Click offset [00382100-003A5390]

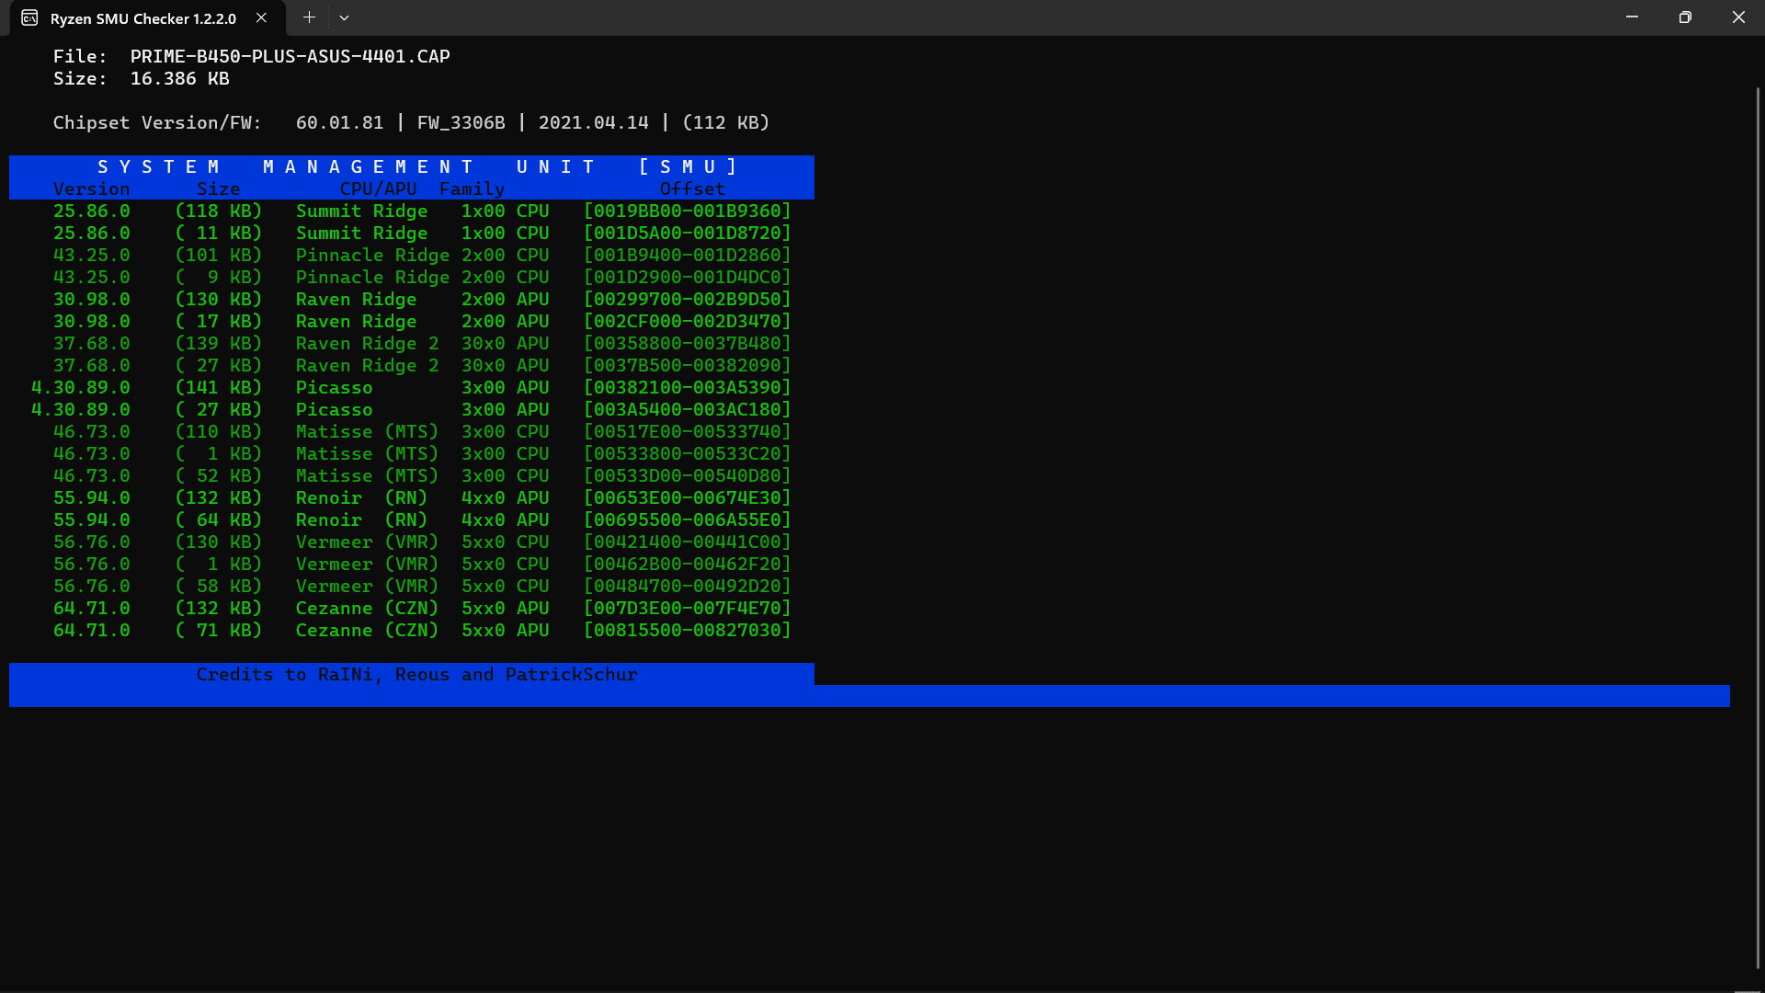(688, 387)
